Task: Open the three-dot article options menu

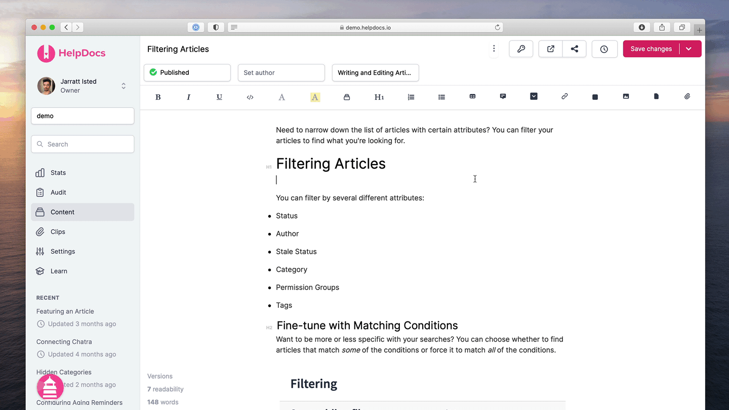Action: click(494, 49)
